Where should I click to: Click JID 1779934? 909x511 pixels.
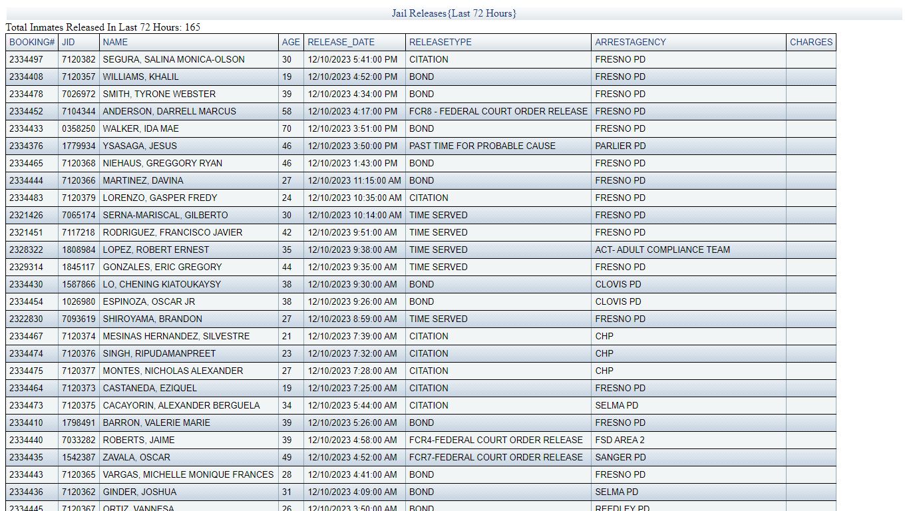(x=79, y=146)
